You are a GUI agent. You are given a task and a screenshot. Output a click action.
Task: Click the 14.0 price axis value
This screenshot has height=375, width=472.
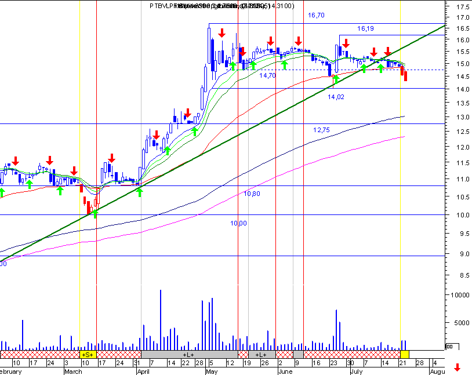[463, 89]
